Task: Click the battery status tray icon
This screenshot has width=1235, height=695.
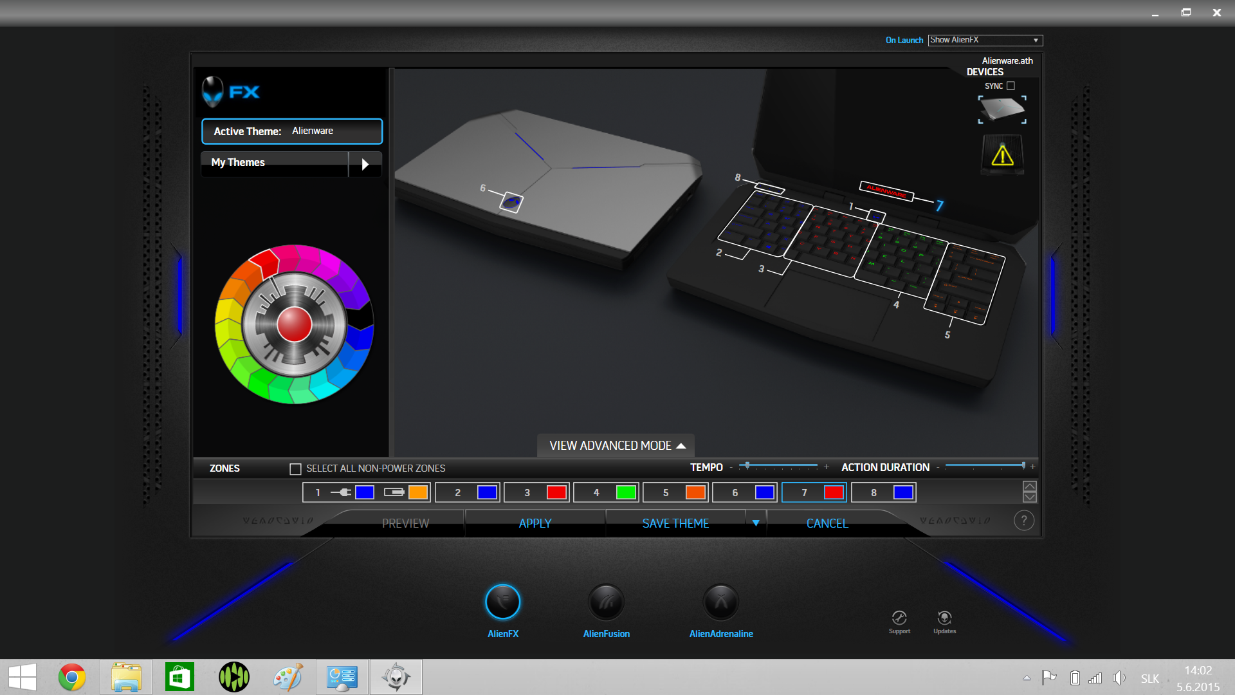Action: [x=1074, y=678]
